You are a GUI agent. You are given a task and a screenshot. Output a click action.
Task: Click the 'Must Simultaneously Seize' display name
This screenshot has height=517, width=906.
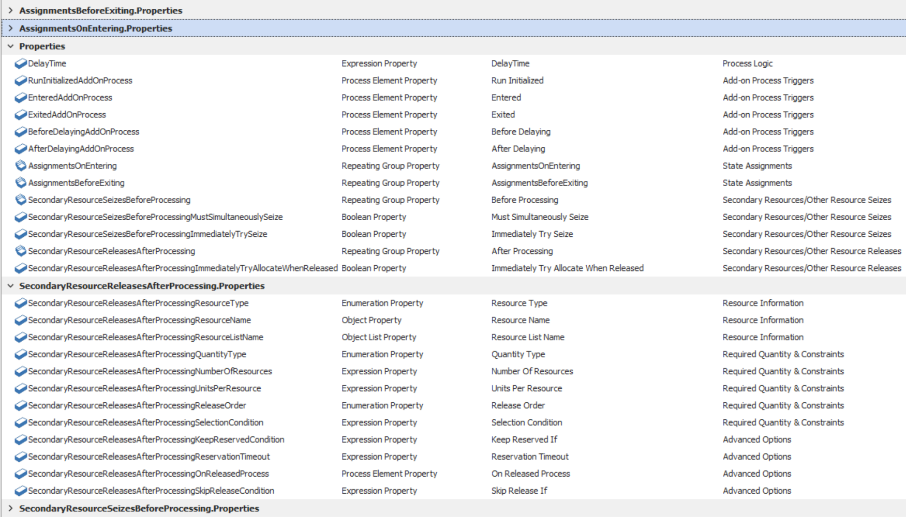tap(540, 217)
